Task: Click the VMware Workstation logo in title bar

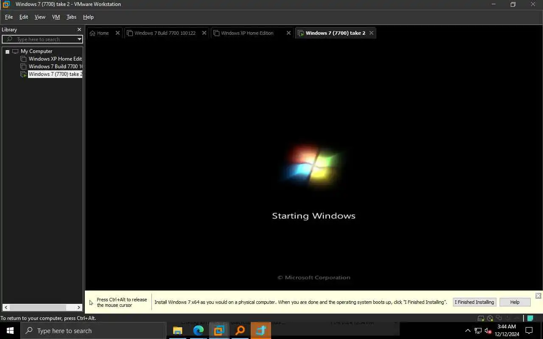Action: tap(6, 4)
